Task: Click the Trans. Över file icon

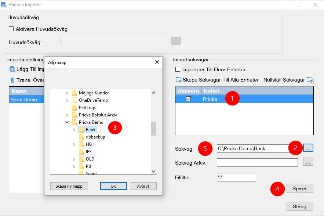Action: (12, 80)
